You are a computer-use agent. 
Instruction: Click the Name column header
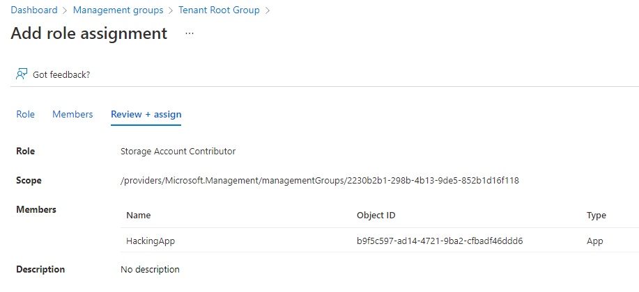(x=138, y=215)
